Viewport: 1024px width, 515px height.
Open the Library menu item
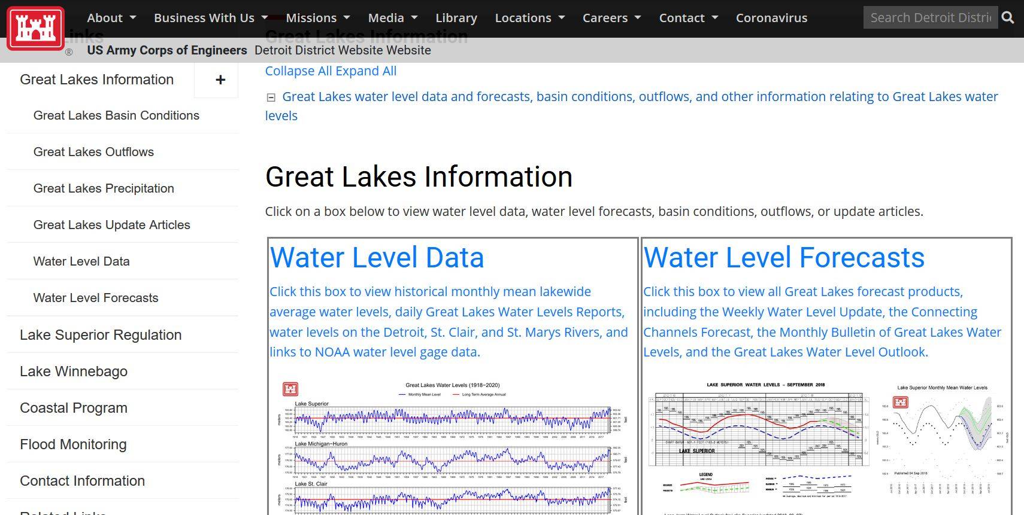tap(456, 18)
